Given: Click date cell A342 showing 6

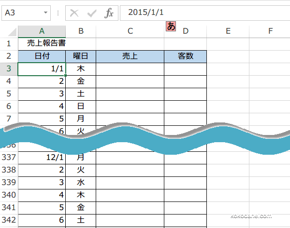Looking at the screenshot, I should [42, 220].
